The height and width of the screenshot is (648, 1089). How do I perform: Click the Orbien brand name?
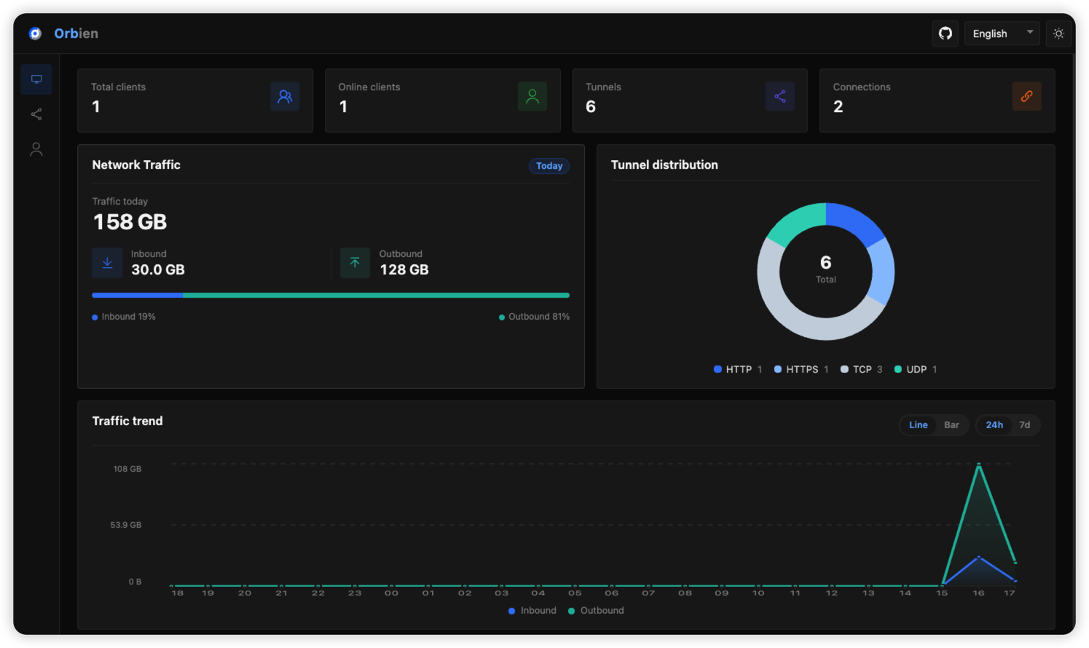(x=76, y=33)
